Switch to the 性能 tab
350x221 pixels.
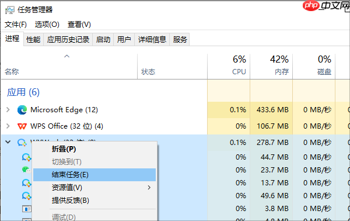(x=33, y=40)
